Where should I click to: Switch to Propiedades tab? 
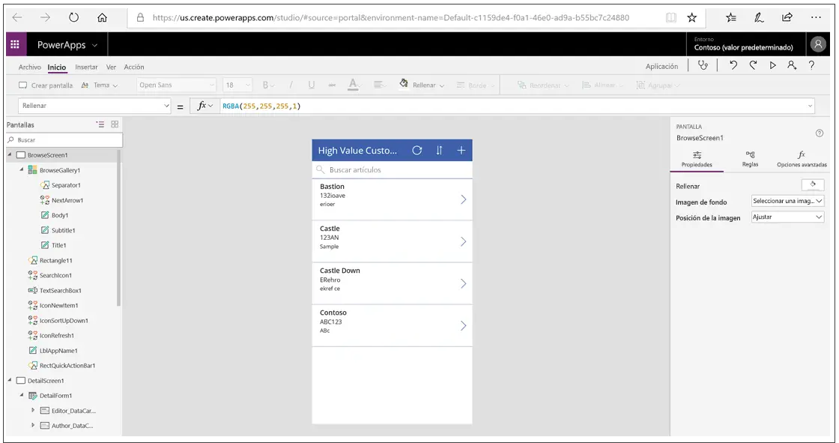(x=697, y=160)
